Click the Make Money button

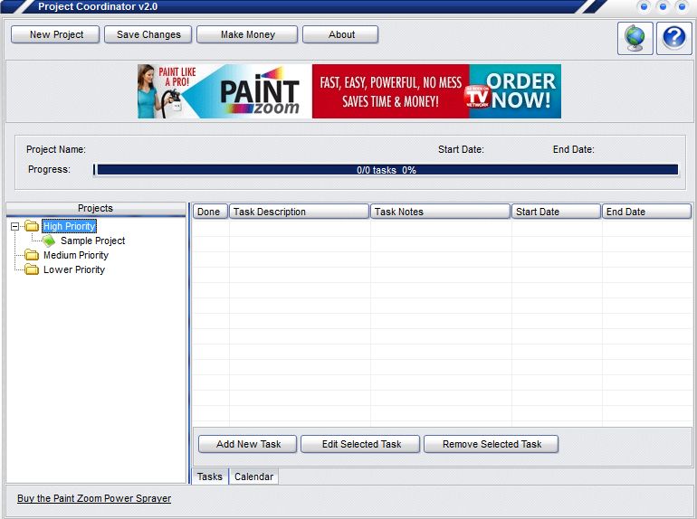tap(247, 34)
